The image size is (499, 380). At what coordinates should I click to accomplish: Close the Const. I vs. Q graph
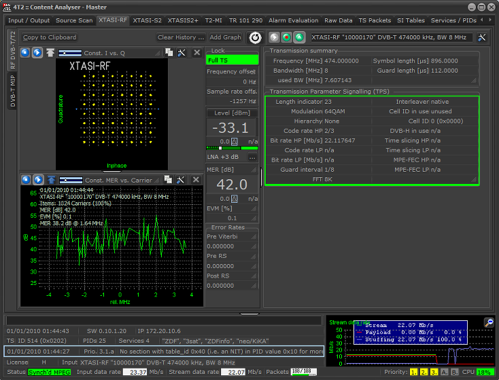(x=197, y=52)
